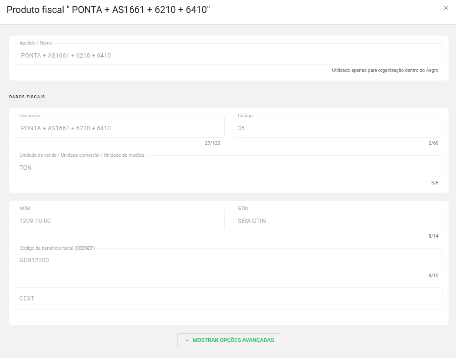Expand Mostrar opções avançadas section
This screenshot has width=456, height=358.
(x=229, y=340)
